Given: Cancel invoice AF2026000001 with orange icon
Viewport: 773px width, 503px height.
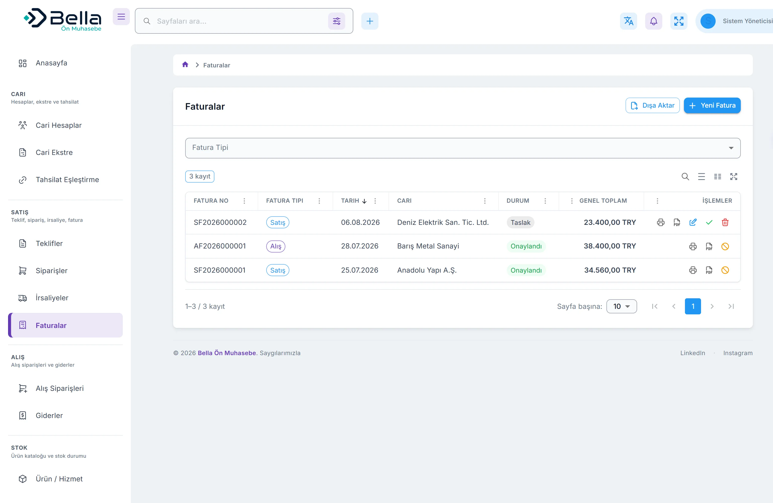Looking at the screenshot, I should pos(725,246).
